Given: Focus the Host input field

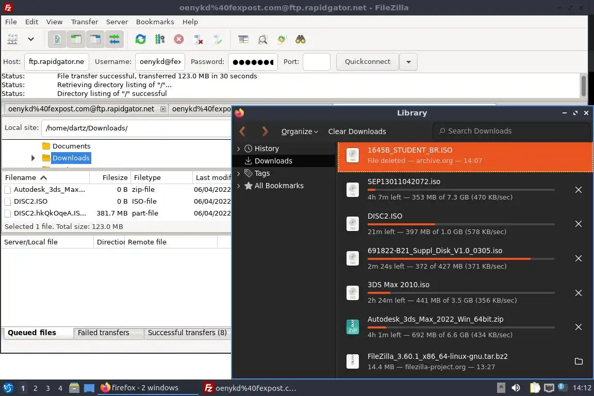Looking at the screenshot, I should point(57,62).
